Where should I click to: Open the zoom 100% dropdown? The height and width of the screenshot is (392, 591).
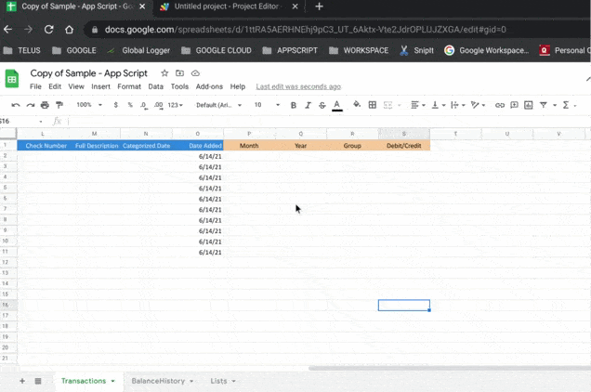(x=89, y=105)
